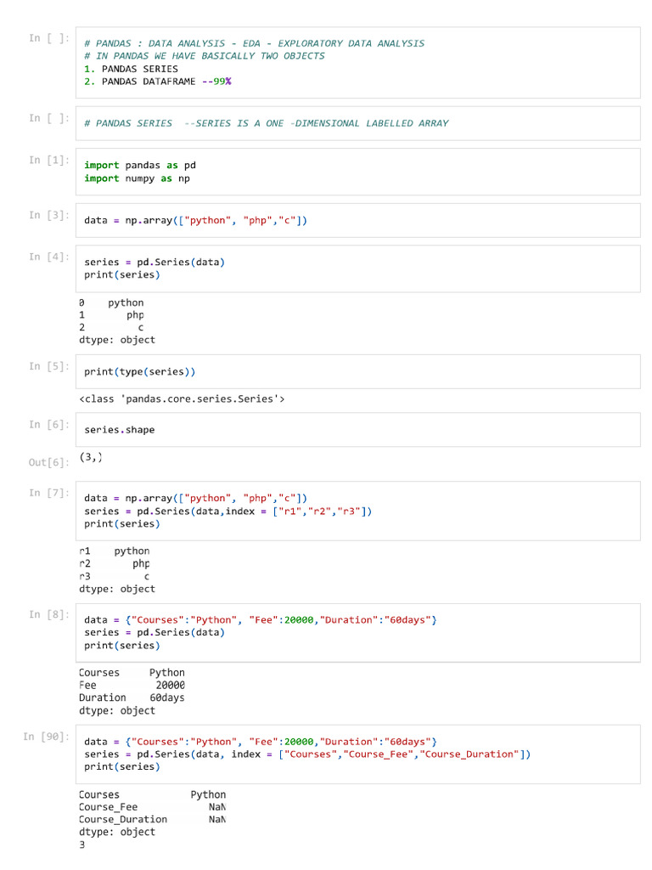Screen dimensions: 652x870
Task: Select the print(type(series)) code cell
Action: tap(357, 372)
